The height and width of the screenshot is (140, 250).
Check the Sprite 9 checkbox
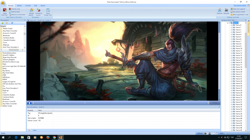coord(230,23)
